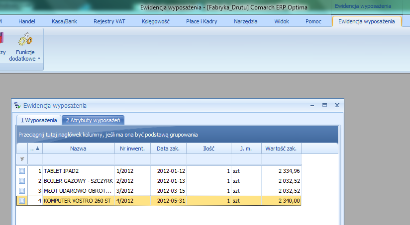Viewport: 410px width, 225px height.
Task: Click the grouping panel hint bar
Action: (x=177, y=135)
